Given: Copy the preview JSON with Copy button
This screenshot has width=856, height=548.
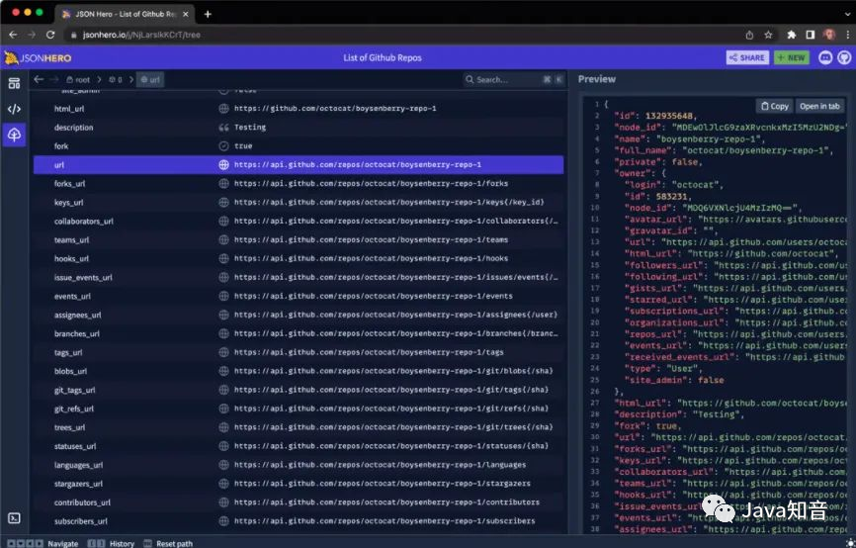Looking at the screenshot, I should pyautogui.click(x=775, y=106).
